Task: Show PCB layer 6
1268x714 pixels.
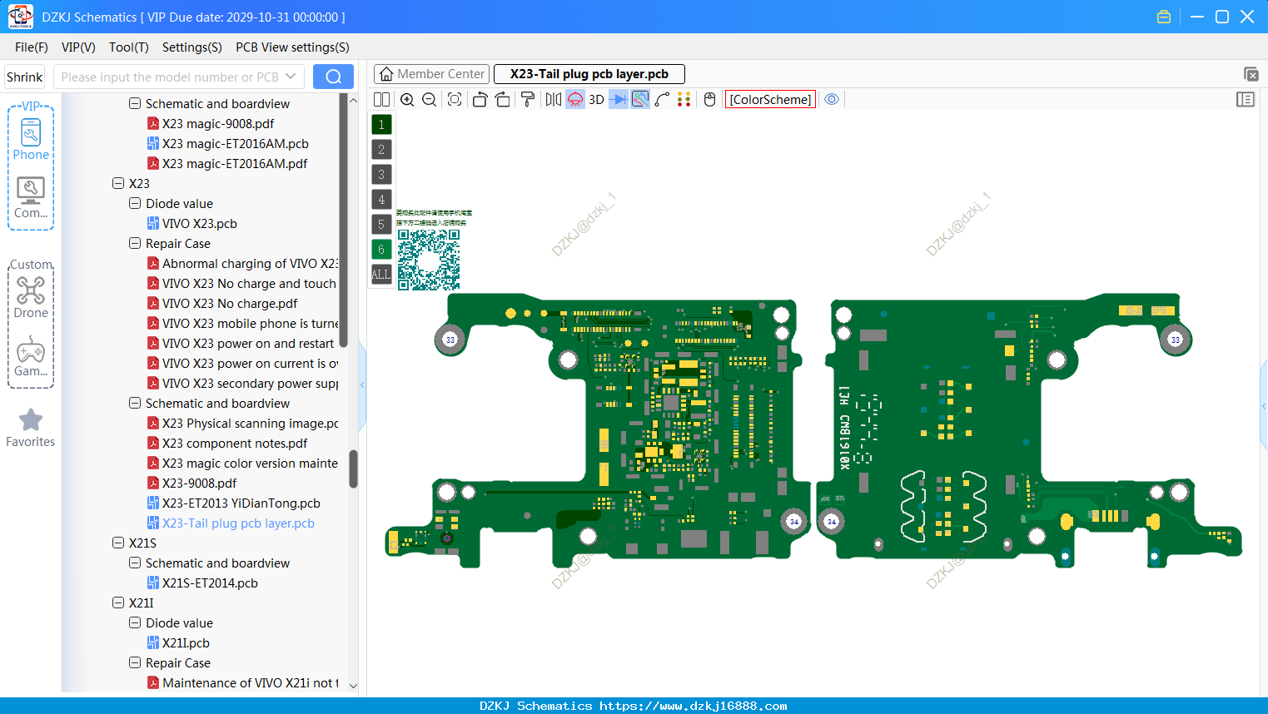Action: [x=381, y=249]
